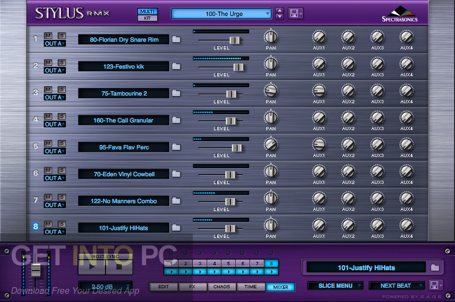The height and width of the screenshot is (302, 455).
Task: Select part 8 in the part selector
Action: [x=271, y=264]
